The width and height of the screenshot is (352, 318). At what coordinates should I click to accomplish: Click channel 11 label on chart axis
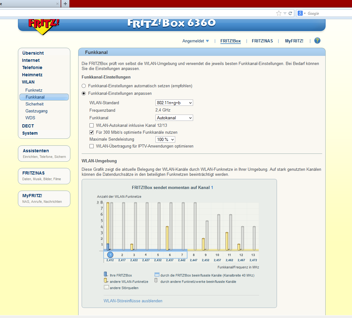[229, 255]
